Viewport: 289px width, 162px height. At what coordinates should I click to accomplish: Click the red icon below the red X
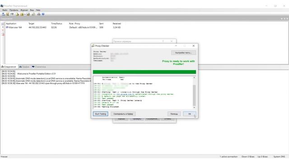(x=3, y=35)
